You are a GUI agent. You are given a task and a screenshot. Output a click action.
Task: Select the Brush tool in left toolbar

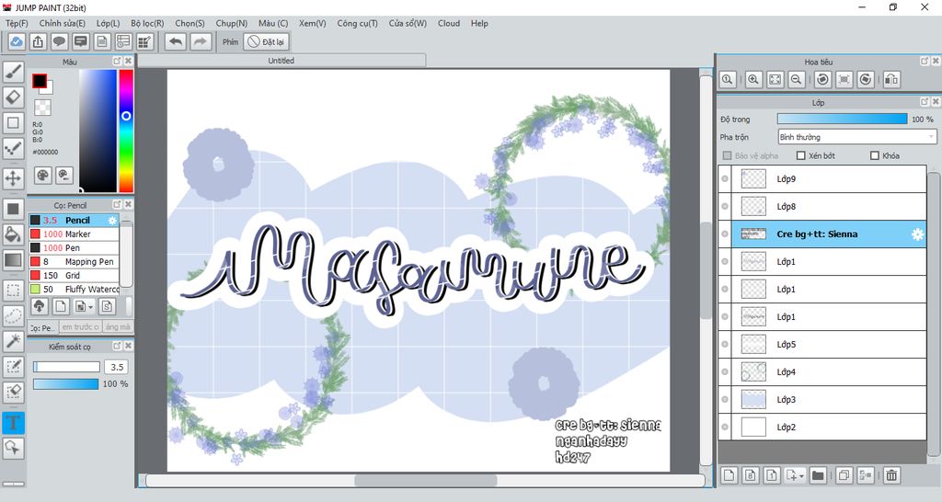(13, 72)
